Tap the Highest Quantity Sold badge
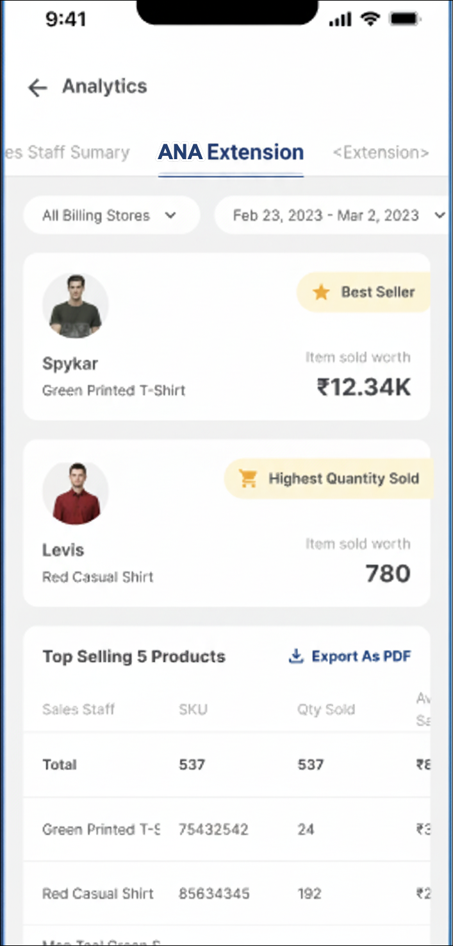453x946 pixels. pyautogui.click(x=329, y=479)
